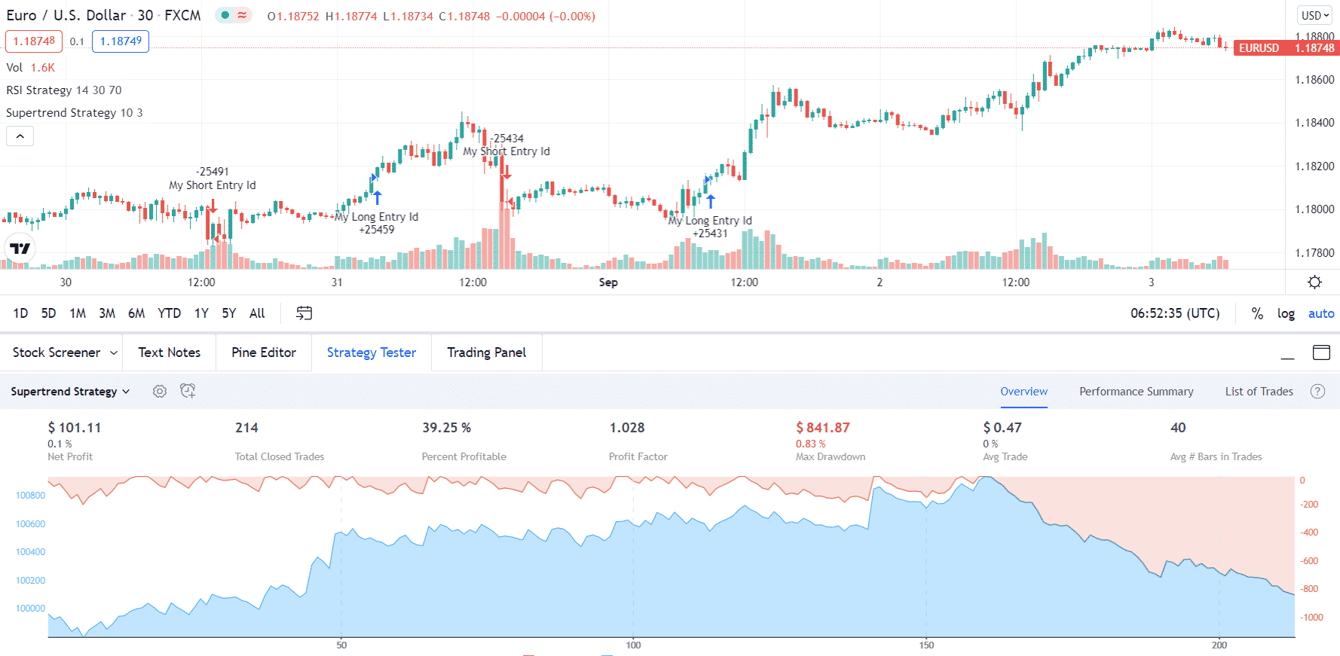Switch to the Overview tab
The width and height of the screenshot is (1340, 656).
(1024, 392)
